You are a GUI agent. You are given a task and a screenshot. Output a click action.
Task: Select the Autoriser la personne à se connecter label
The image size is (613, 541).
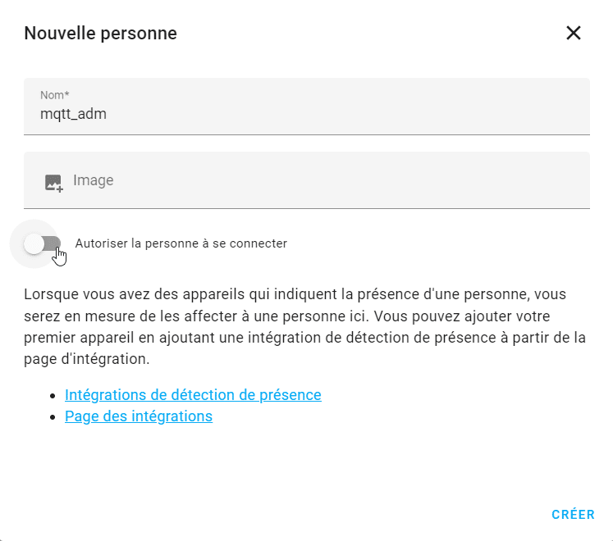click(x=181, y=243)
